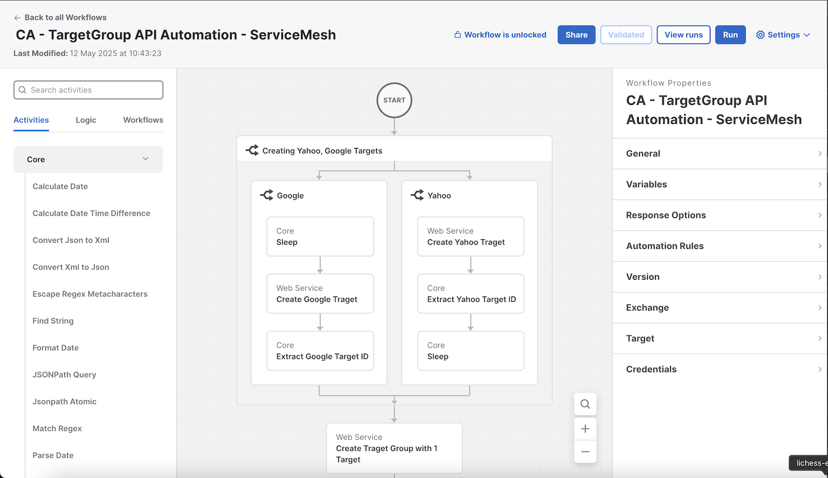Switch to the Workflows tab
This screenshot has width=828, height=478.
143,120
